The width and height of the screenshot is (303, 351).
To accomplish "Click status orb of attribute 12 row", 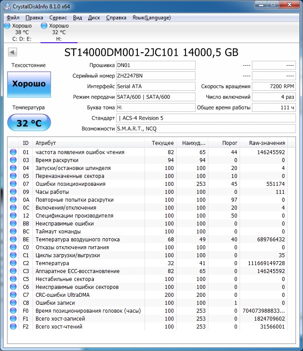I will [13, 215].
